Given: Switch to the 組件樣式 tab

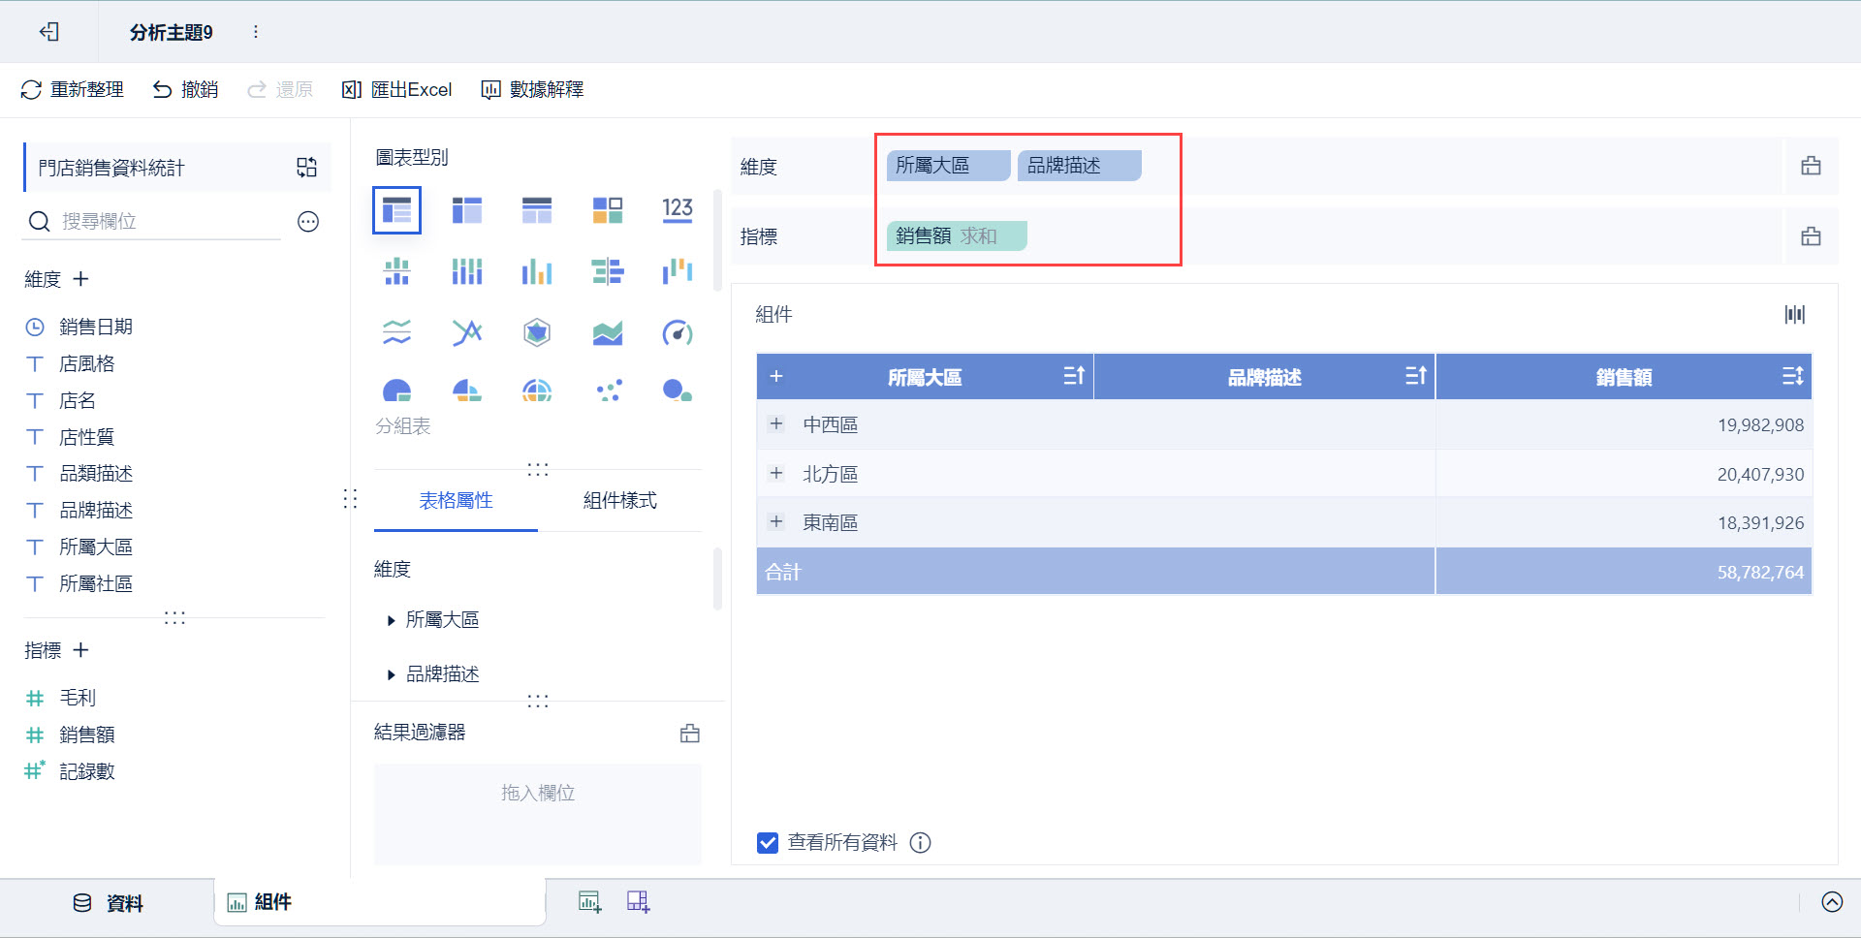Looking at the screenshot, I should click(619, 501).
